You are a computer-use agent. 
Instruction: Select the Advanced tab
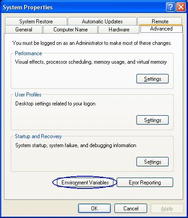[161, 29]
